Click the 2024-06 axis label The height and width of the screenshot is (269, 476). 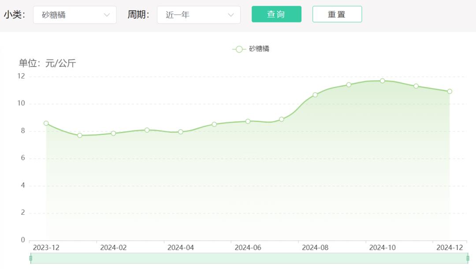tap(248, 248)
